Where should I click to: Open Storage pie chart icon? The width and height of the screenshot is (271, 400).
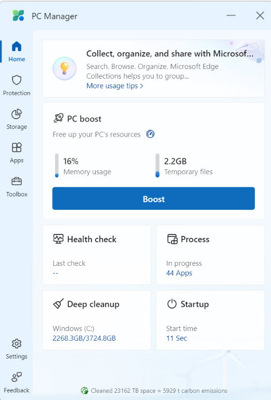click(16, 114)
